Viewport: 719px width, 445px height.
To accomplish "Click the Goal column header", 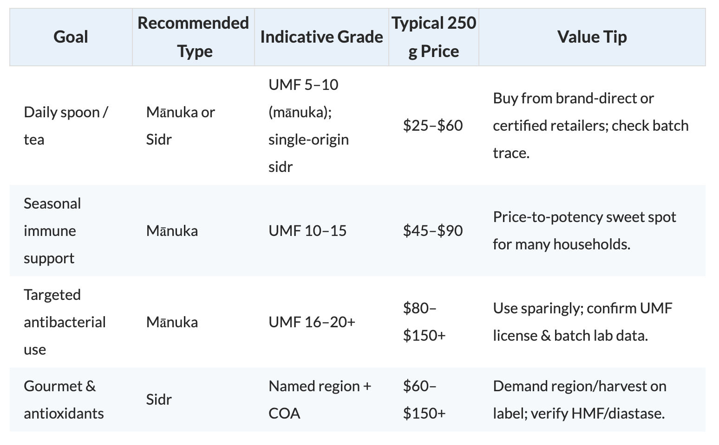I will 71,37.
